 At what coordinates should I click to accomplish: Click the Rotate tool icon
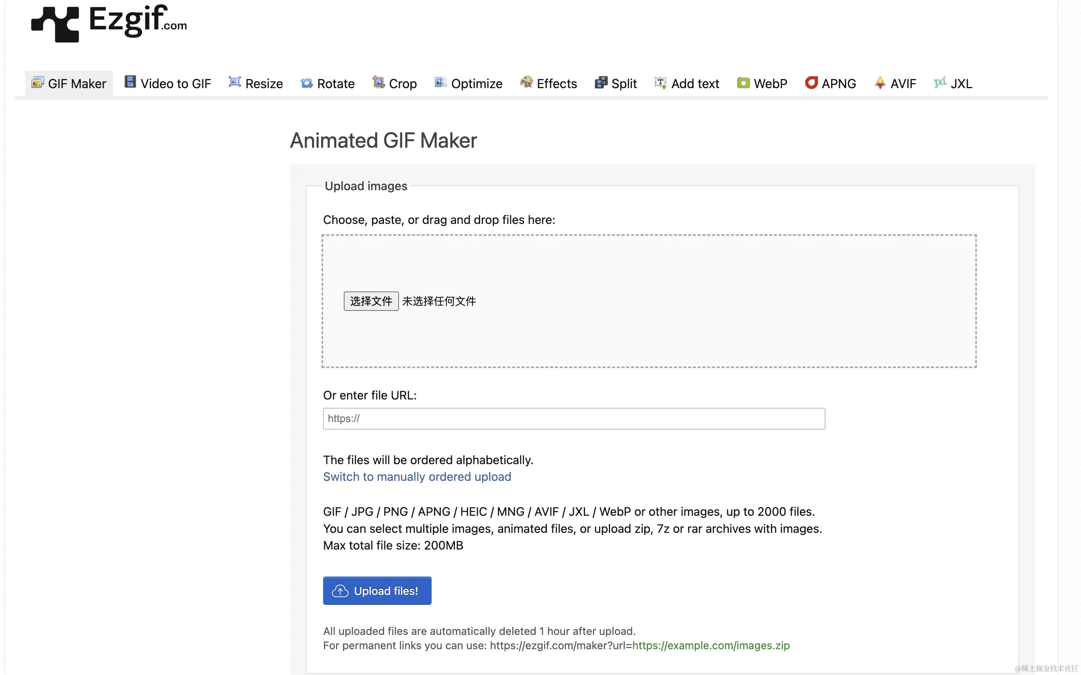[x=306, y=83]
